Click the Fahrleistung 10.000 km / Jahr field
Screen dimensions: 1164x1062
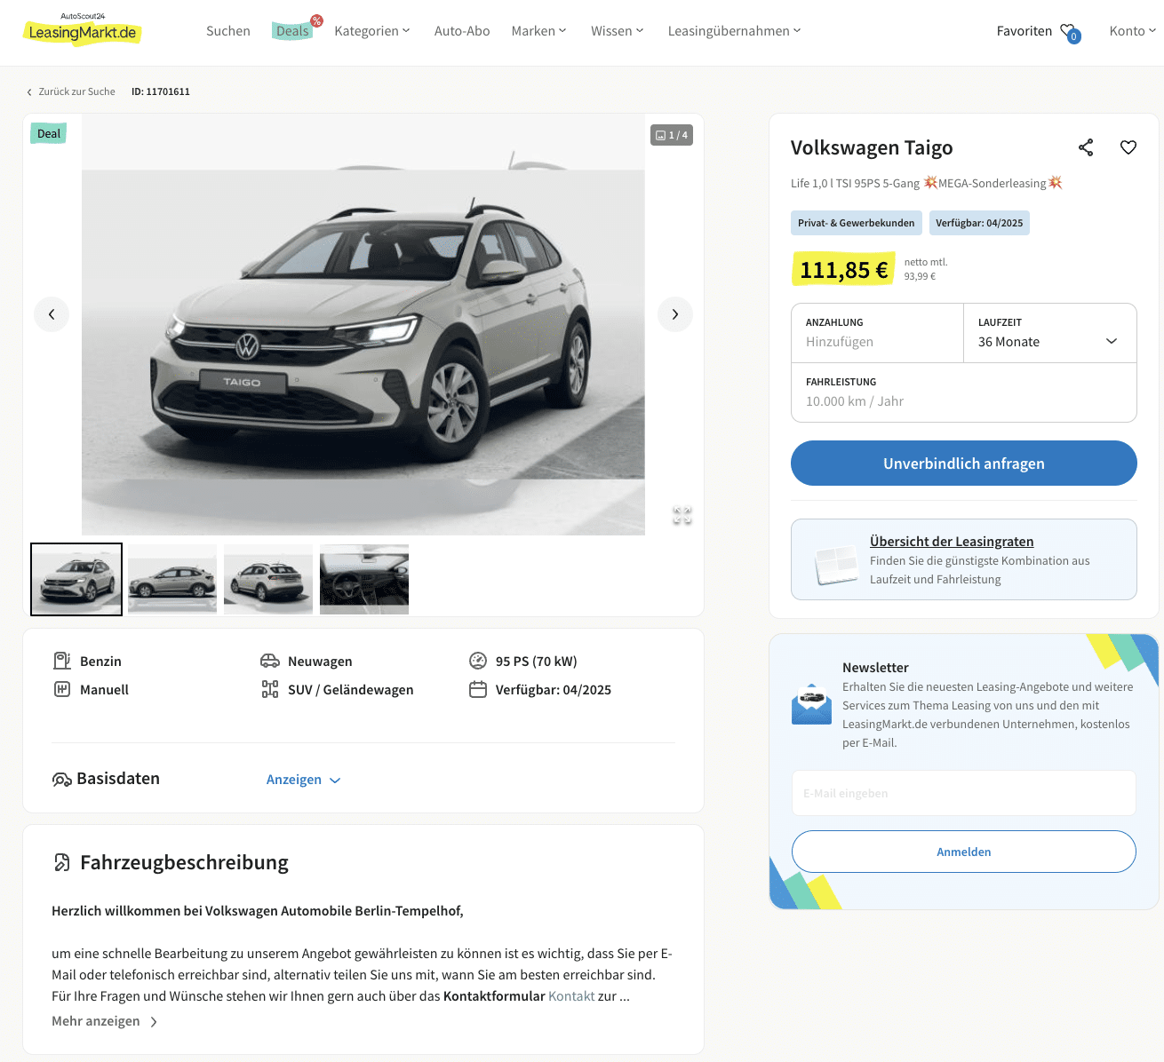pyautogui.click(x=964, y=392)
